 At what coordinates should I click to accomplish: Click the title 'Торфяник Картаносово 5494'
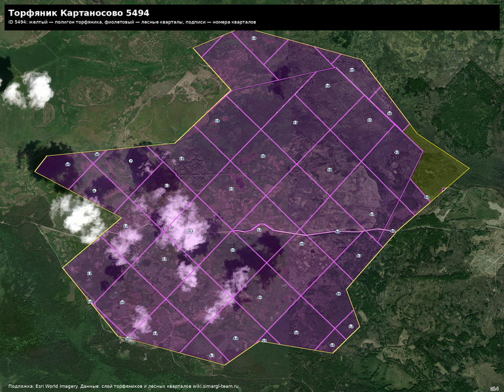79,13
